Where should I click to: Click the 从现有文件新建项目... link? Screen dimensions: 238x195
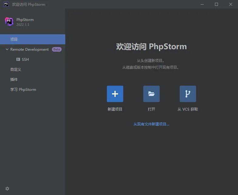click(x=151, y=124)
